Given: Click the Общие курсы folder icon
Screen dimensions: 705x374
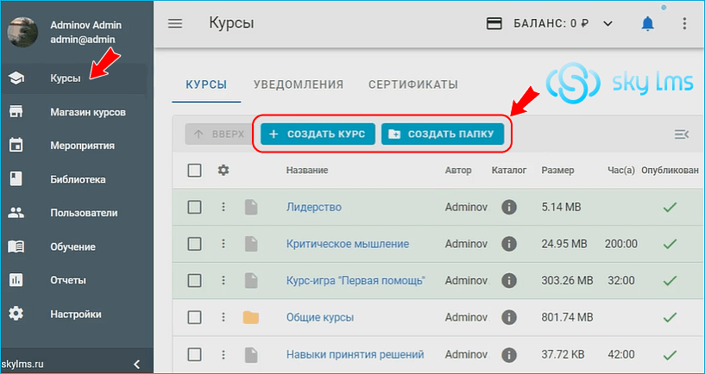Looking at the screenshot, I should [x=251, y=317].
